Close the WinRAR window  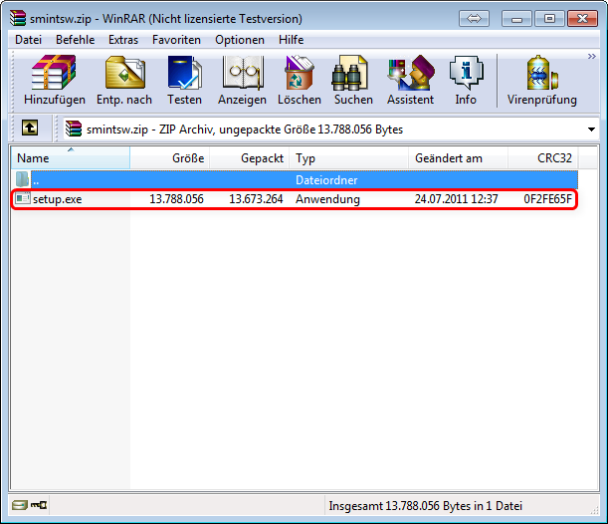click(582, 18)
